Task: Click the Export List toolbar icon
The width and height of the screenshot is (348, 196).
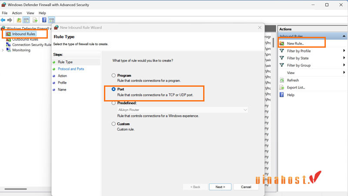Action: (35, 20)
